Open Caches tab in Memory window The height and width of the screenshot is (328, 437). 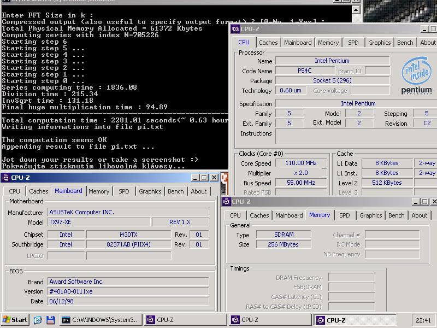(x=259, y=215)
